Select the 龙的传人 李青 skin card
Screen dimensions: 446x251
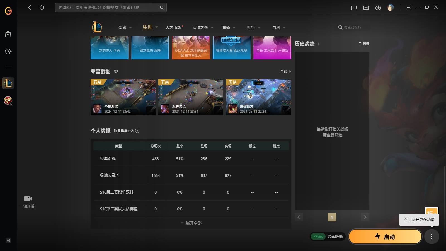pyautogui.click(x=110, y=47)
